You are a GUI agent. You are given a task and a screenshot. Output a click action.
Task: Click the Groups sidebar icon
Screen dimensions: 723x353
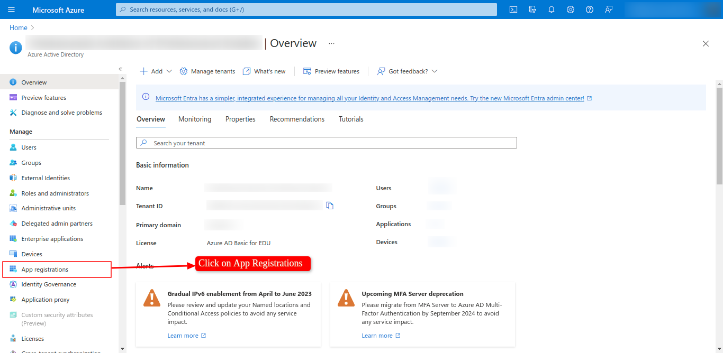pos(13,163)
